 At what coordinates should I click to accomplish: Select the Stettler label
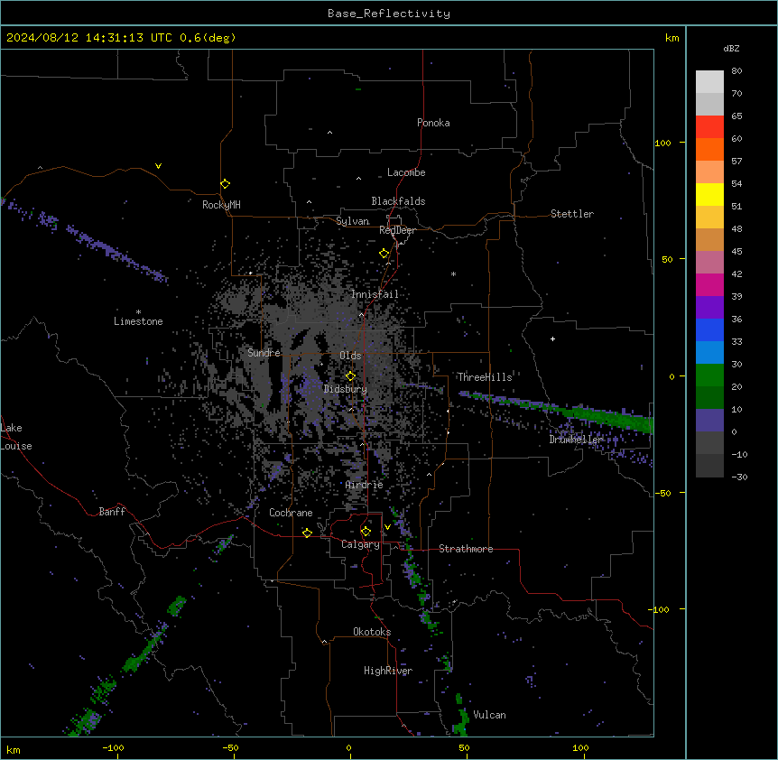pyautogui.click(x=572, y=214)
